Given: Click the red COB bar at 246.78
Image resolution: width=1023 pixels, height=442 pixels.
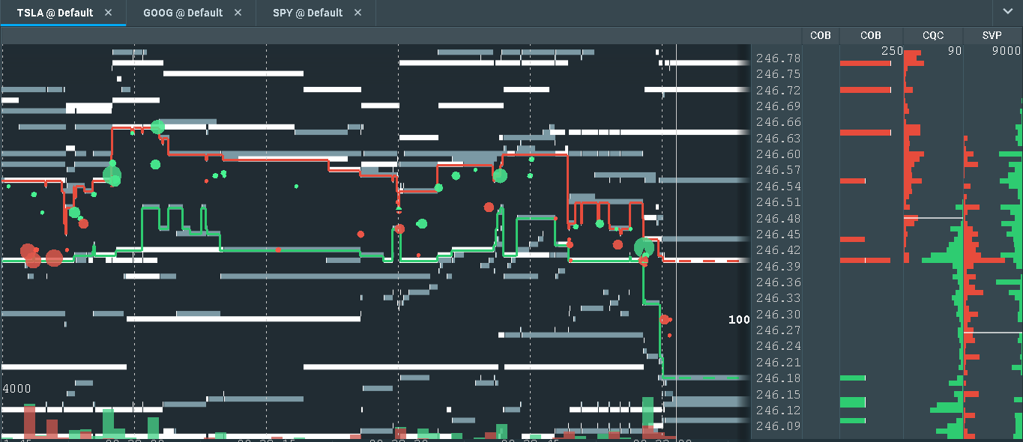Looking at the screenshot, I should coord(866,64).
